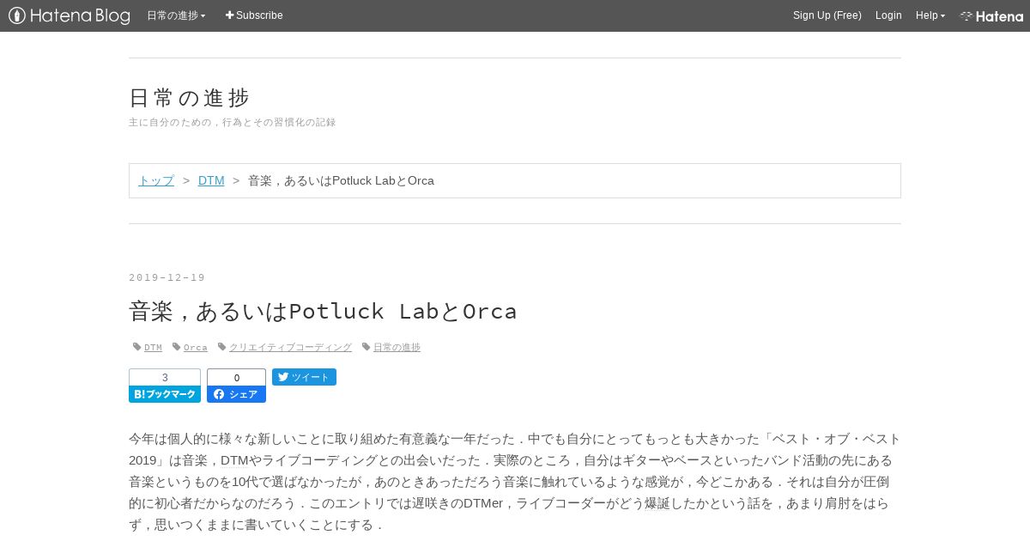The height and width of the screenshot is (541, 1030).
Task: Open the 2019-12-19 date archive link
Action: point(167,277)
